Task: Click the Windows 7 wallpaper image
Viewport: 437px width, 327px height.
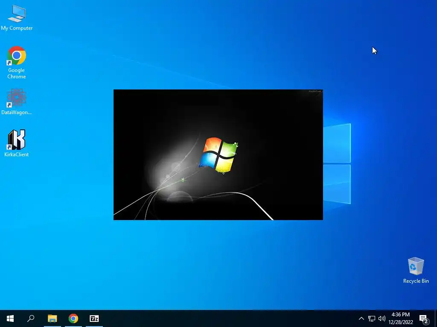Action: pyautogui.click(x=218, y=155)
